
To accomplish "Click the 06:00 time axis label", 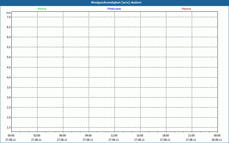I will tap(62, 136).
